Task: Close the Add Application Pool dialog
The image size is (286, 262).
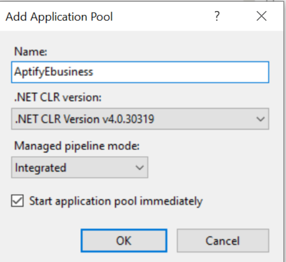Action: click(262, 16)
